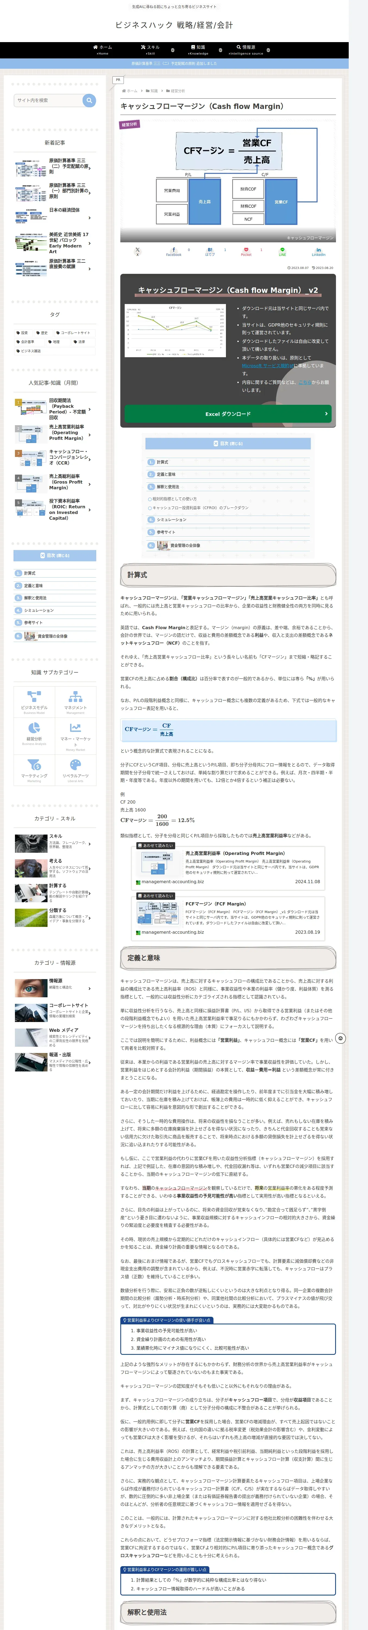This screenshot has width=368, height=1630.
Task: Click the Excel ダウンロード button
Action: 228,414
